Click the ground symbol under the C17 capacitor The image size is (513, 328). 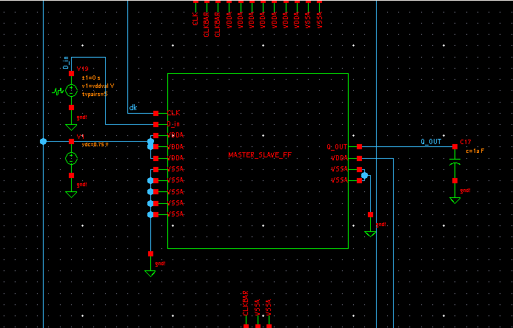pyautogui.click(x=455, y=200)
